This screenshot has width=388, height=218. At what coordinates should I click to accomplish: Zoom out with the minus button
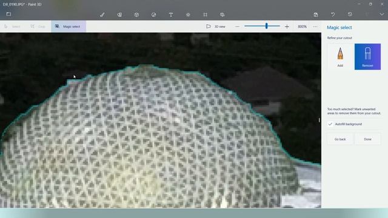(x=237, y=27)
